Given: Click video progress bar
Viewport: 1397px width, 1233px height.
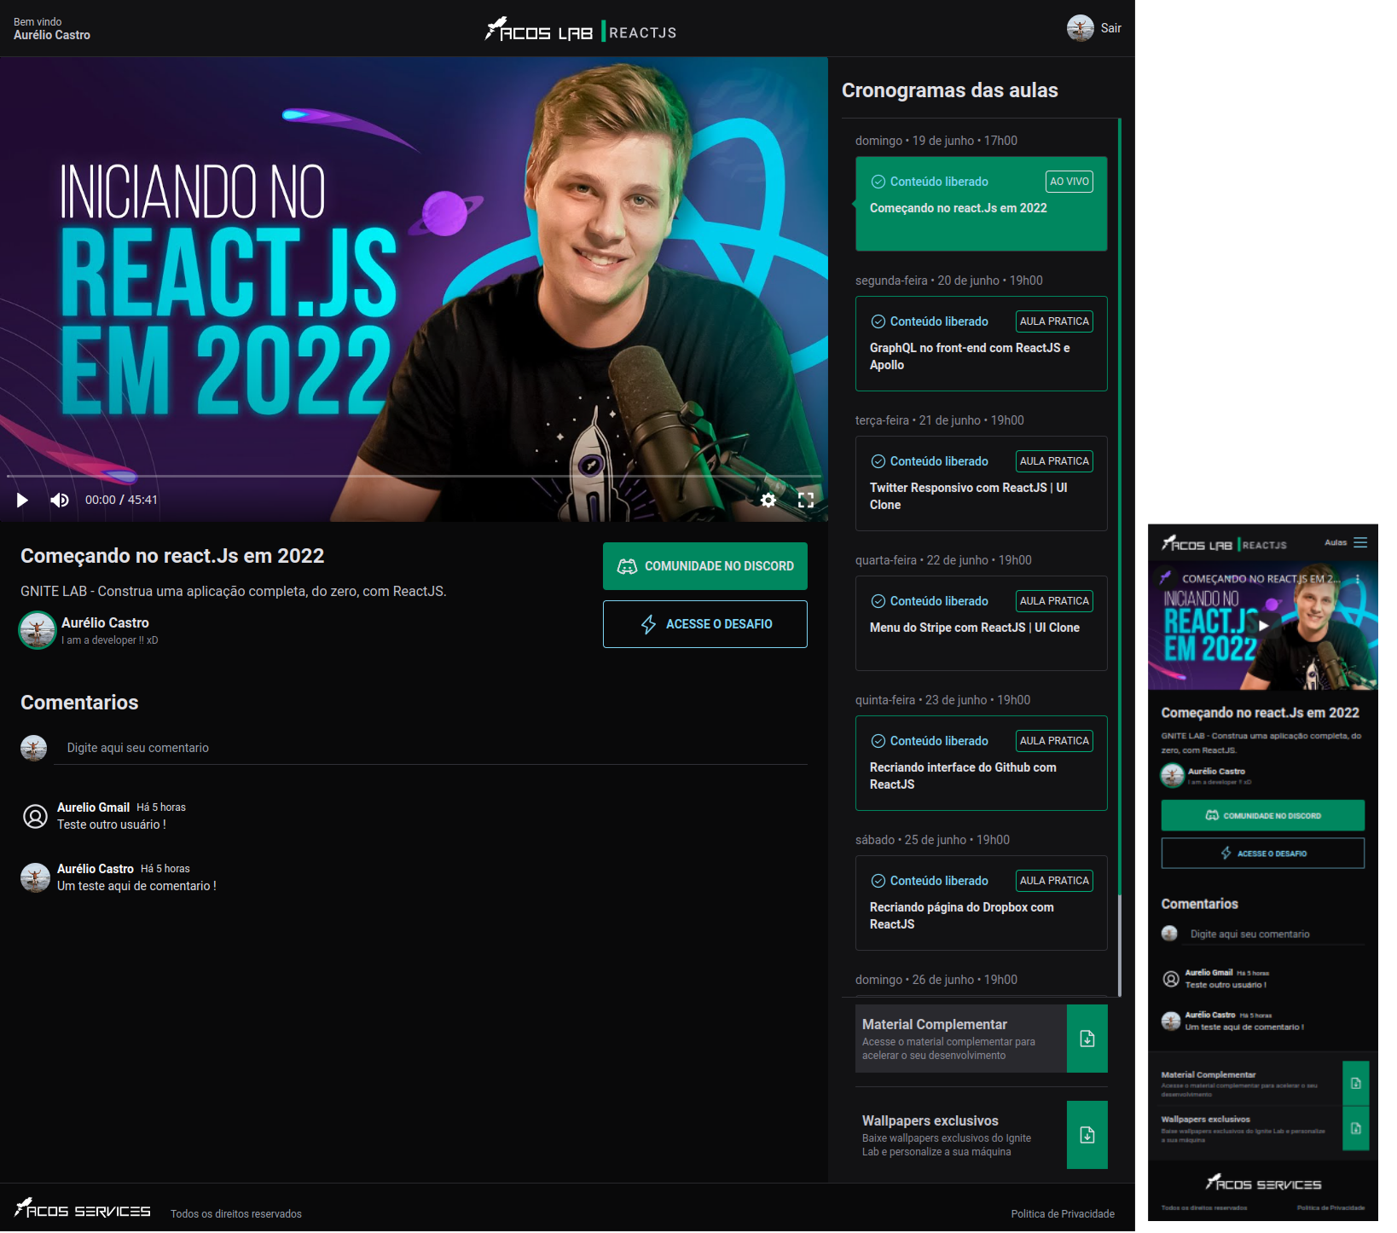Looking at the screenshot, I should (414, 476).
